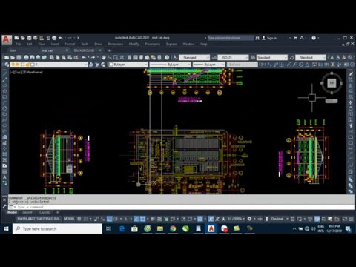Open the File menu
Image resolution: width=356 pixels, height=267 pixels.
pos(19,44)
